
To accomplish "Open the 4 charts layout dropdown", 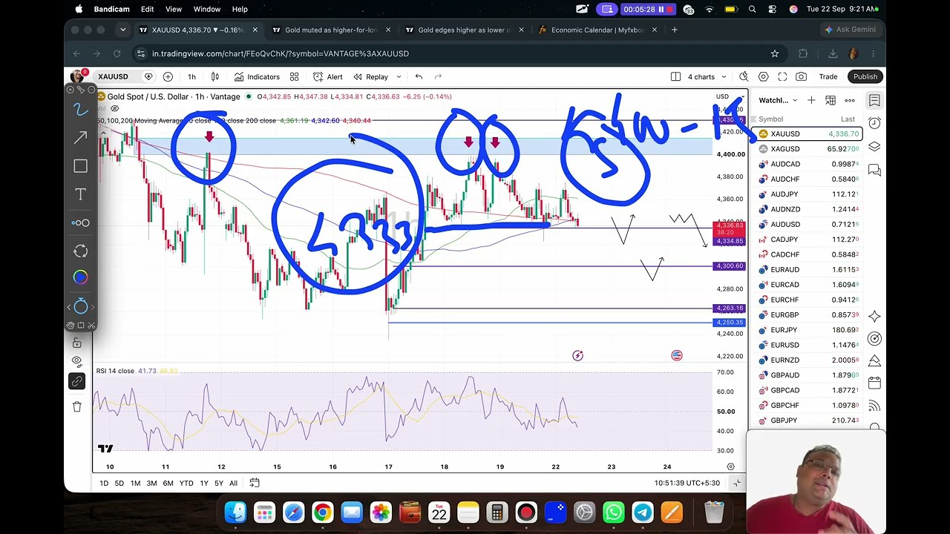I will [x=700, y=76].
